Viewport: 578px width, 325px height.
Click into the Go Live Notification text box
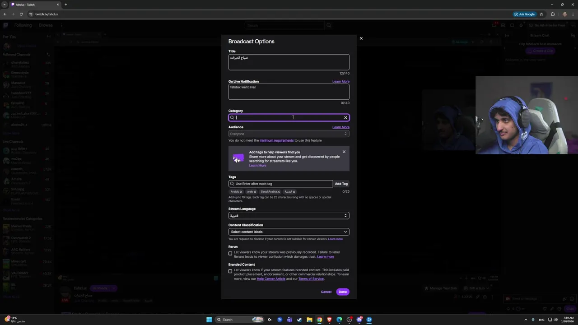coord(289,92)
